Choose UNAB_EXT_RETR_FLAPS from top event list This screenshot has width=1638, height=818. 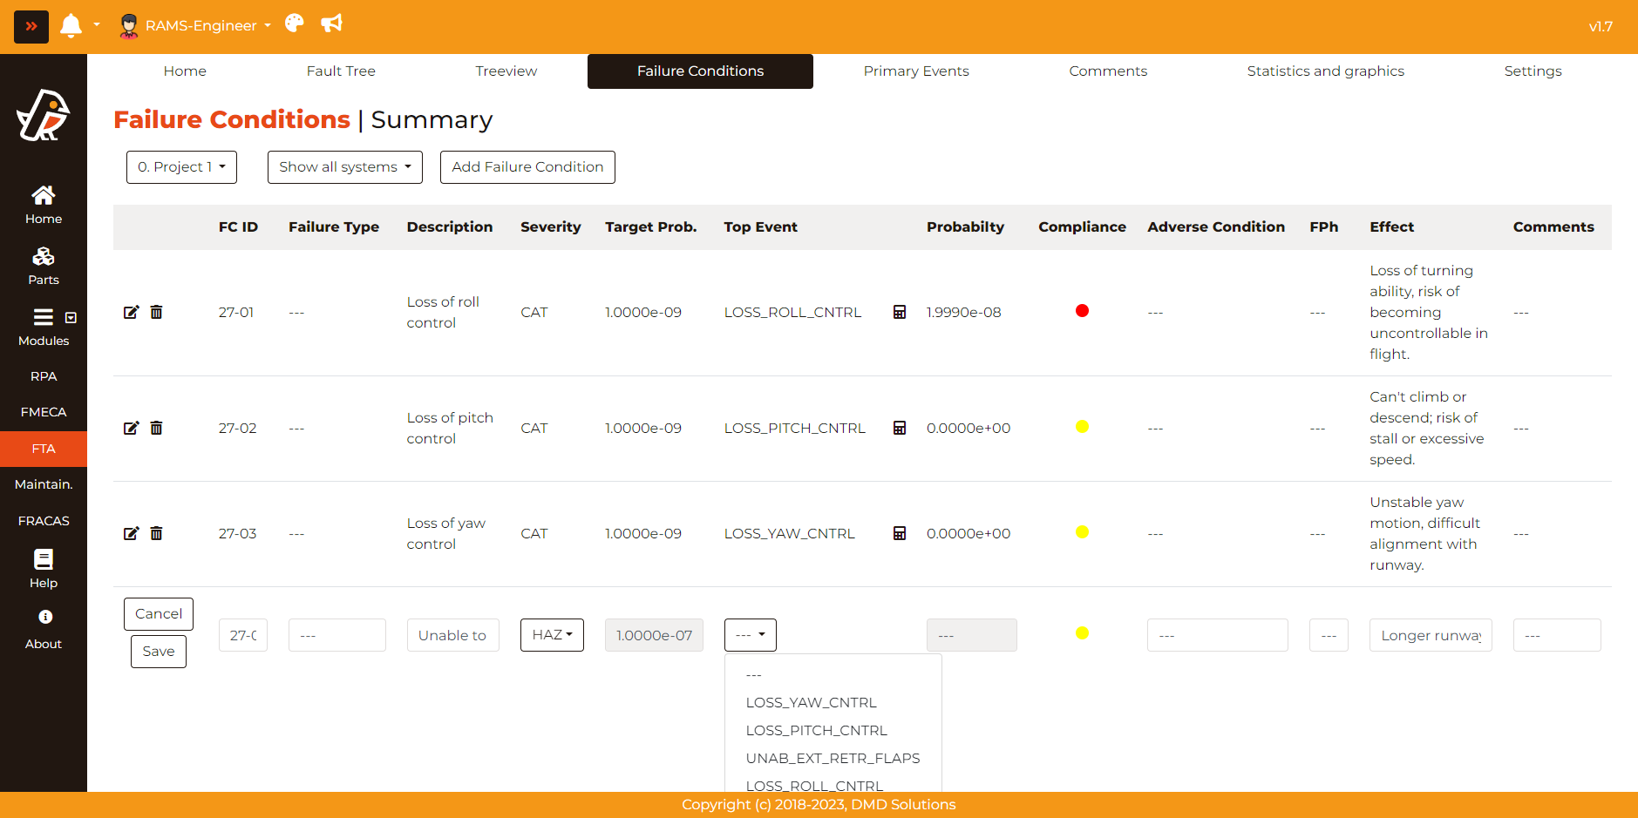833,758
